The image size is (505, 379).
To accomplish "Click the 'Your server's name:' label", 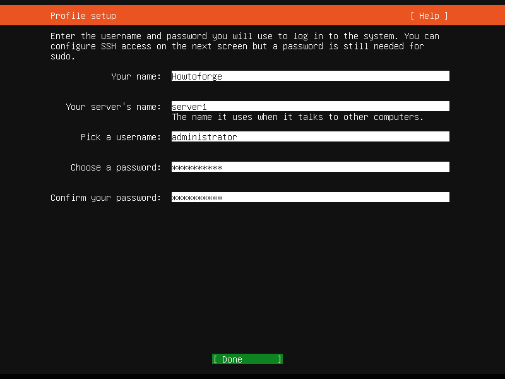I will click(x=114, y=107).
